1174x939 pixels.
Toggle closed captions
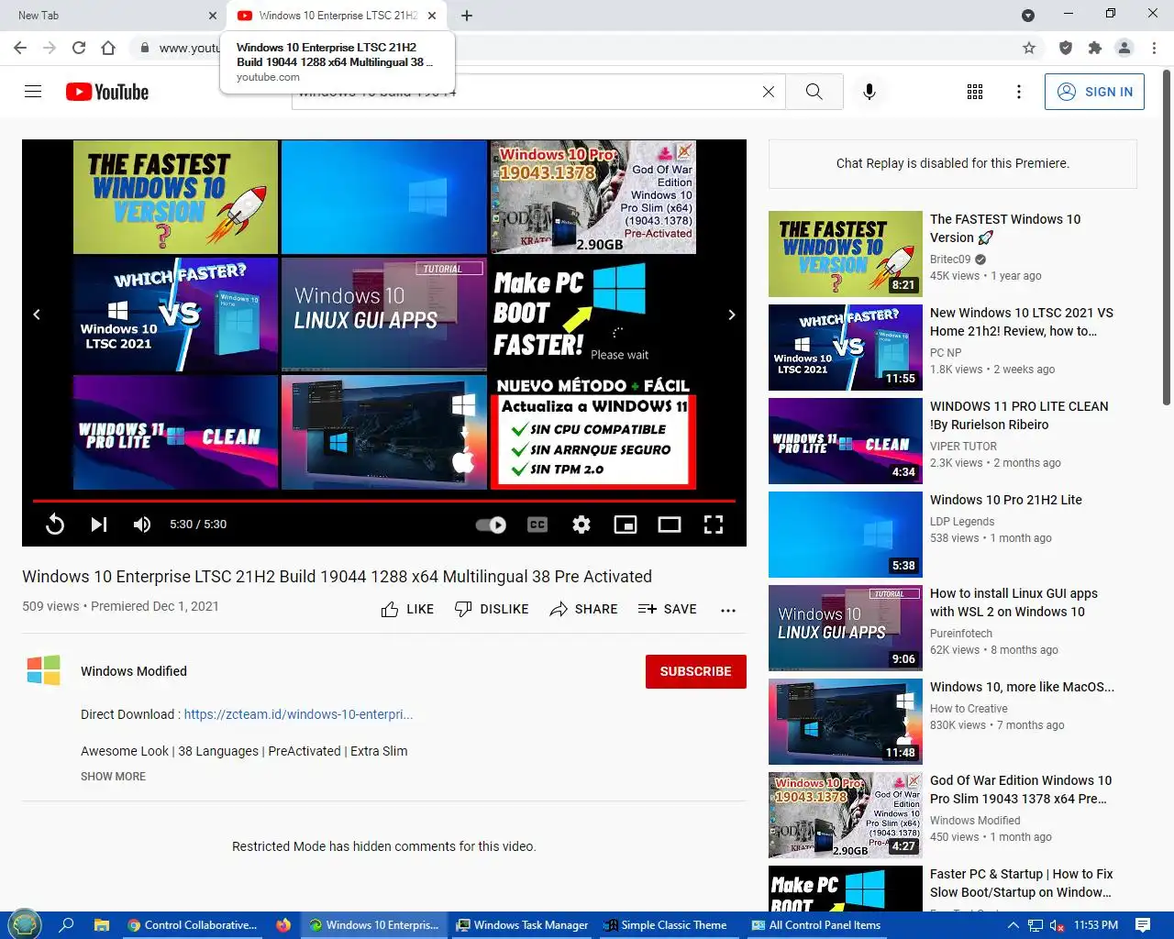coord(537,525)
